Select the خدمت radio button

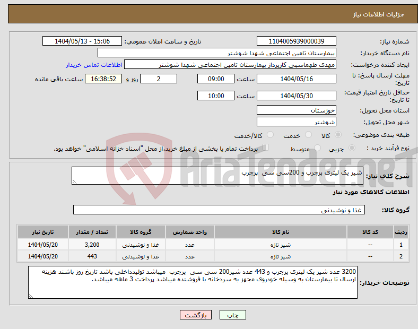[308, 135]
